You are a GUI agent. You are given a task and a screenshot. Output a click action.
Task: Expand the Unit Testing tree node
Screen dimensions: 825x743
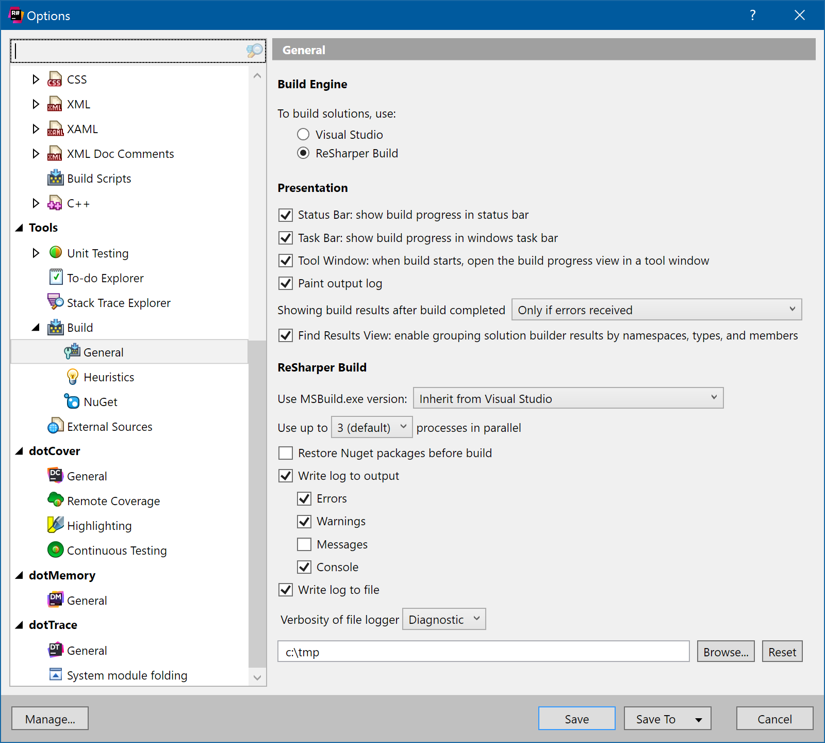coord(36,253)
